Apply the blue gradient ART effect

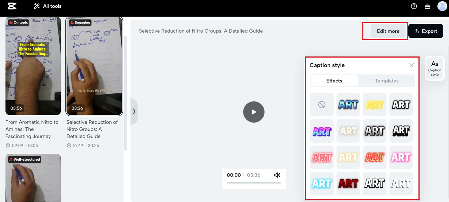[348, 104]
